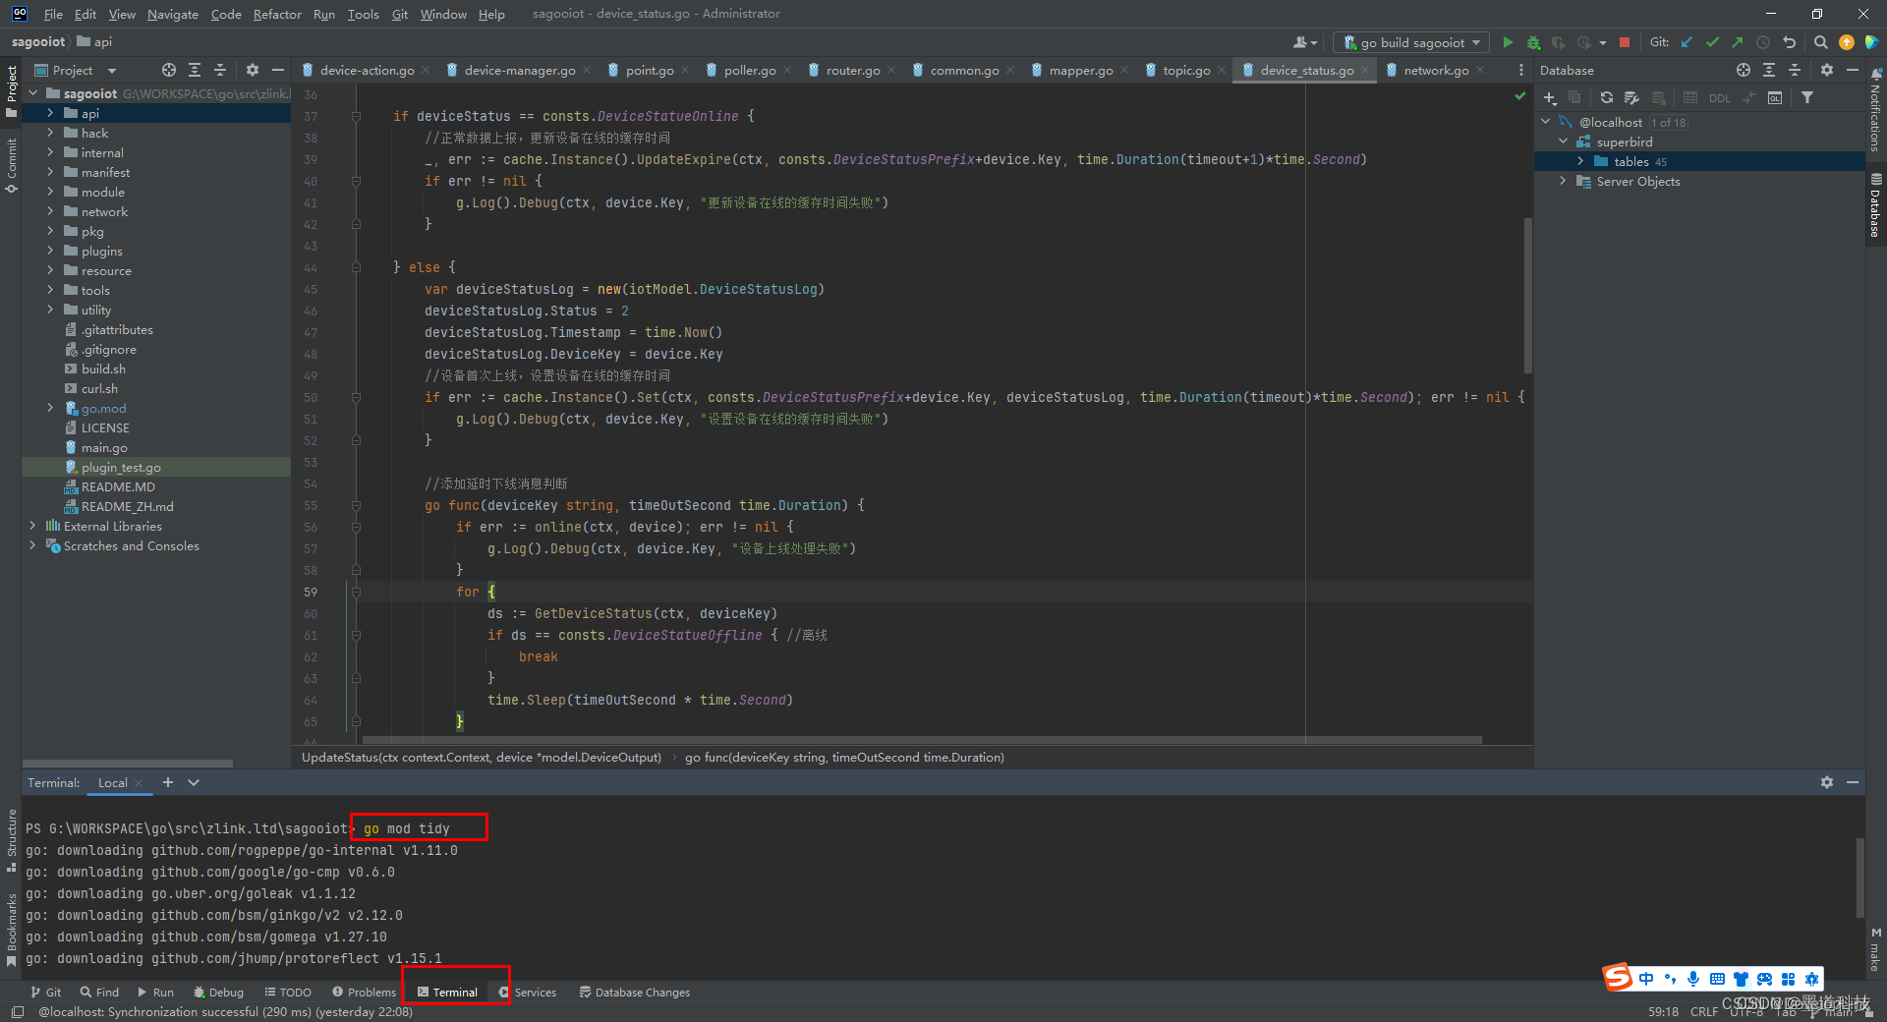Switch to the router.go tab
The image size is (1887, 1022).
pyautogui.click(x=853, y=70)
